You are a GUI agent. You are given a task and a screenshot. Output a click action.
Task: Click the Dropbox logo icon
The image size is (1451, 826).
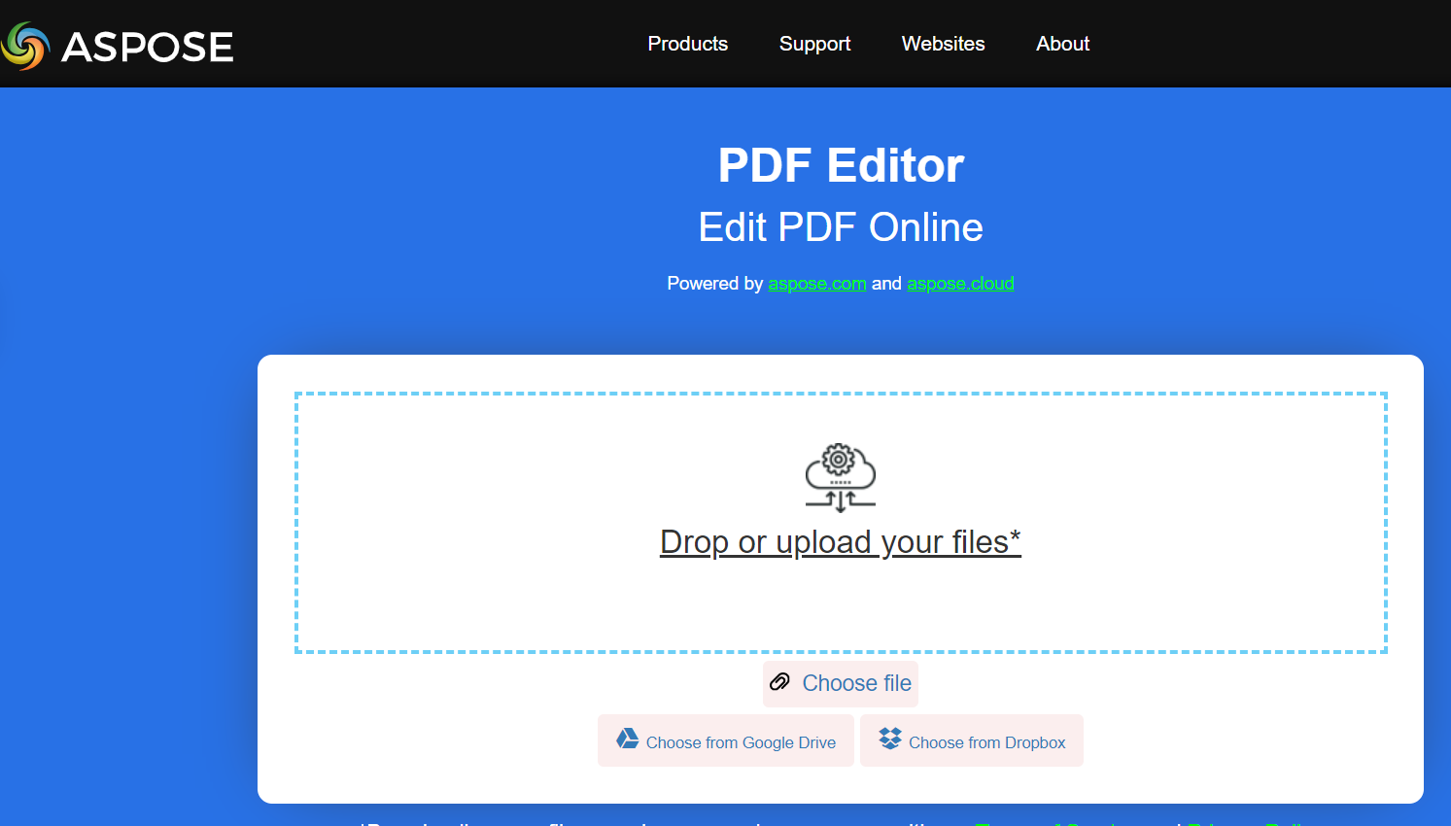[890, 740]
